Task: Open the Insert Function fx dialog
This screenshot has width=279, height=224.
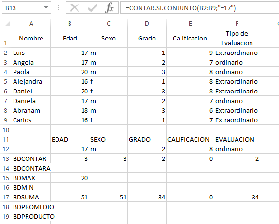Action: [x=109, y=8]
